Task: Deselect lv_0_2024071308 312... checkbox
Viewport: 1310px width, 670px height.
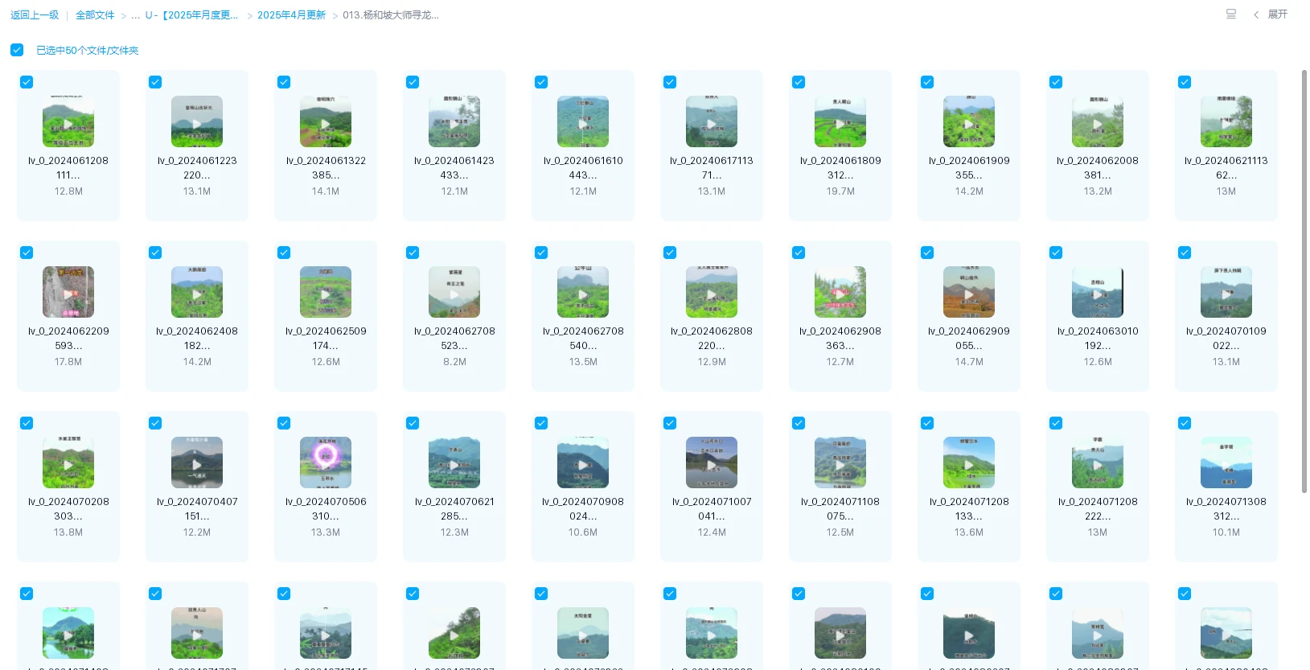Action: point(1185,423)
